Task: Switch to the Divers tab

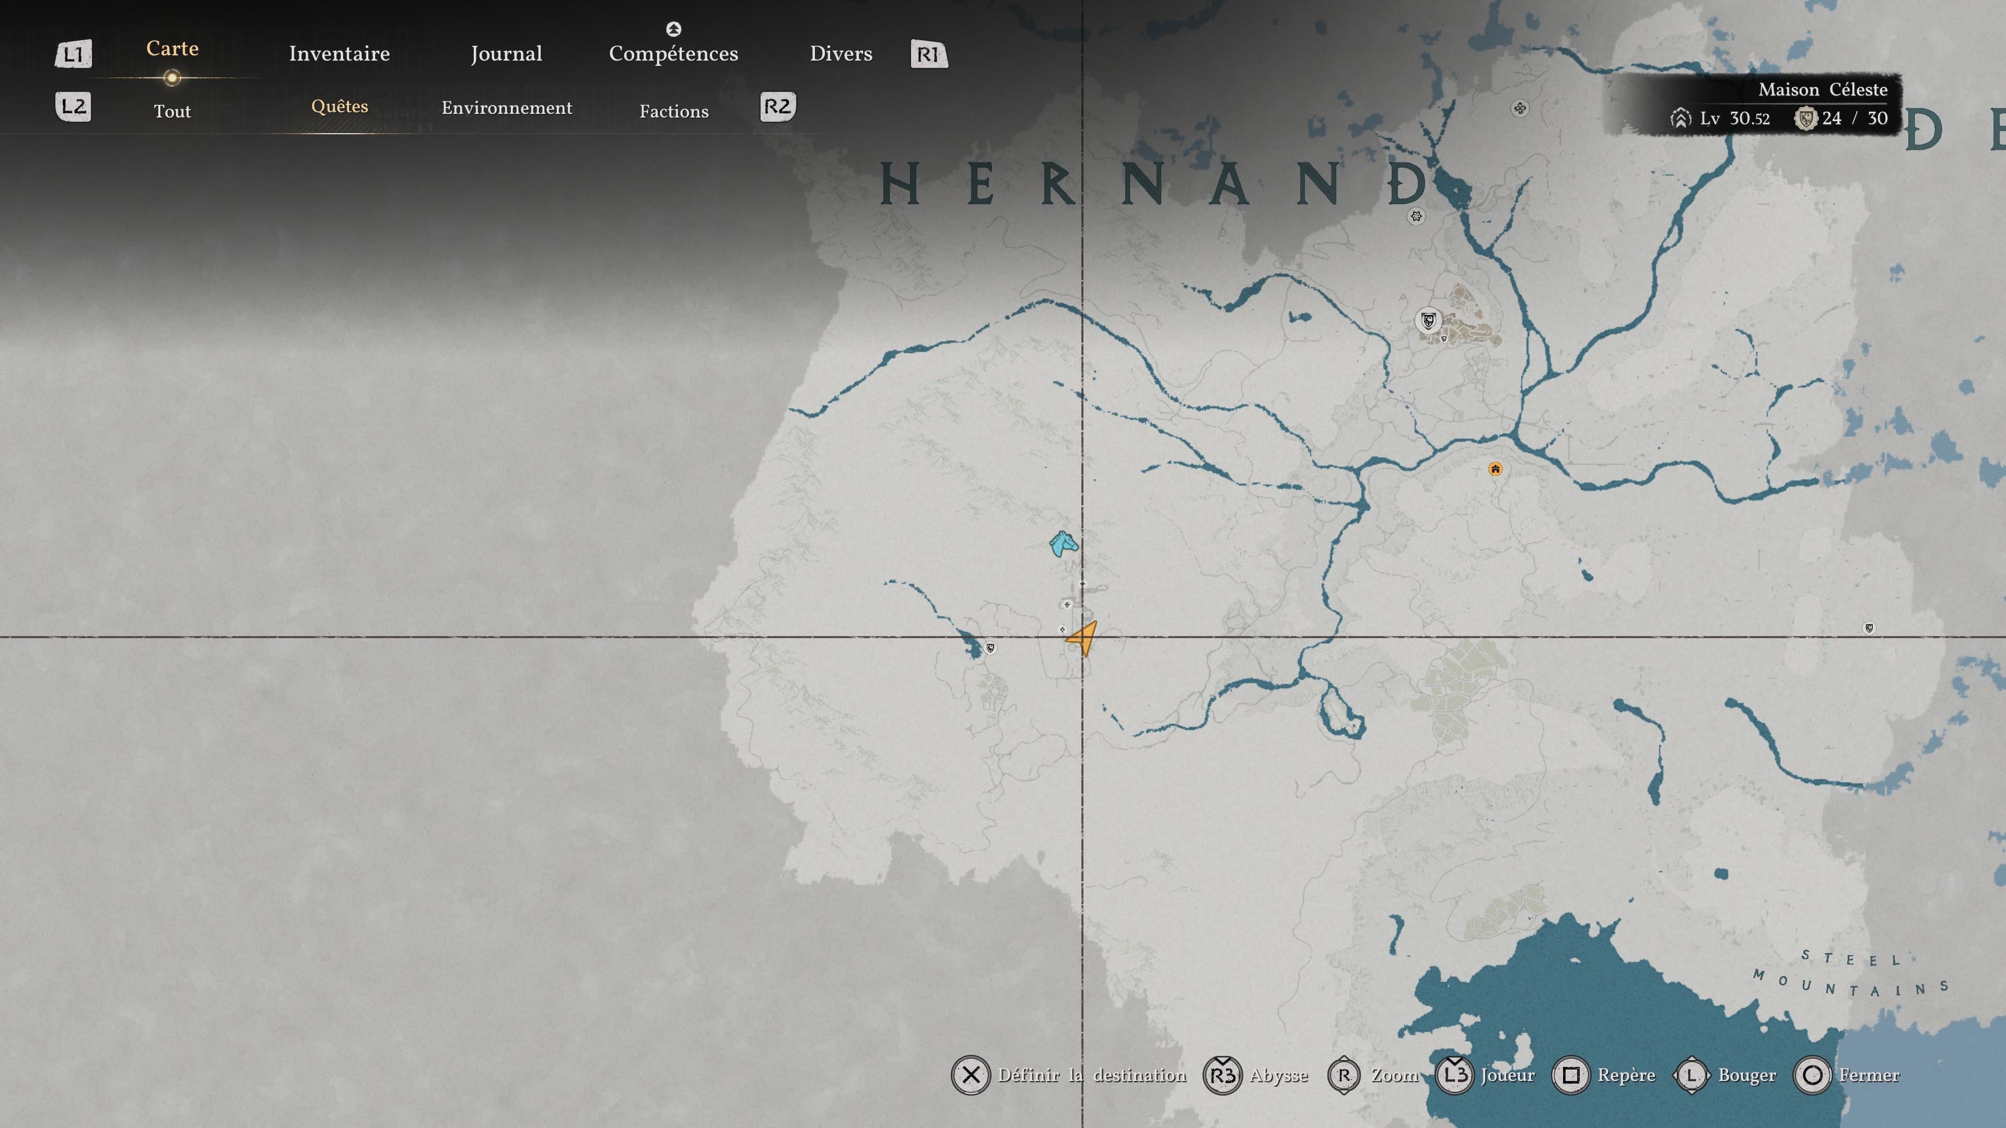Action: pos(841,54)
